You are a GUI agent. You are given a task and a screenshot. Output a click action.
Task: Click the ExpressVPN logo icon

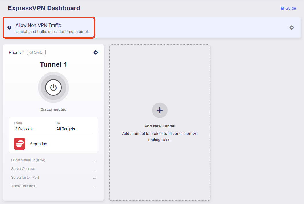[x=19, y=144]
